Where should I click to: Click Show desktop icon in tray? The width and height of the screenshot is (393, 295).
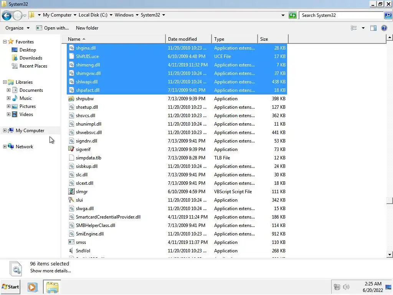point(388,287)
